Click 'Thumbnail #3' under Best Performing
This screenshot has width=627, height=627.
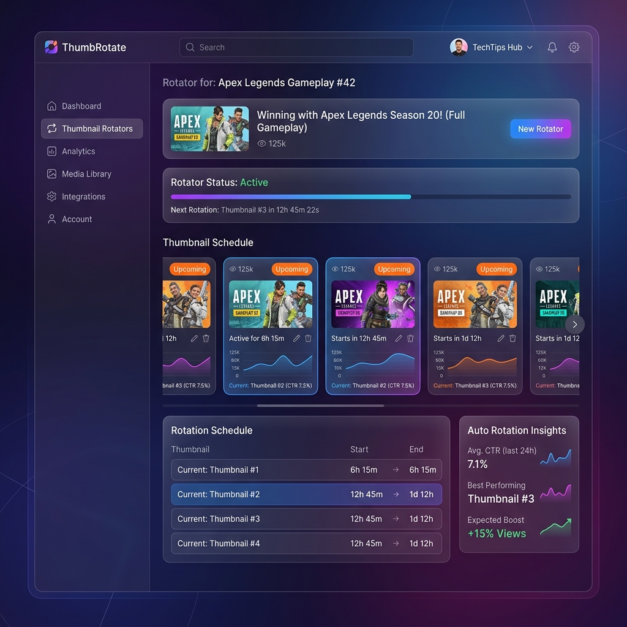click(501, 498)
